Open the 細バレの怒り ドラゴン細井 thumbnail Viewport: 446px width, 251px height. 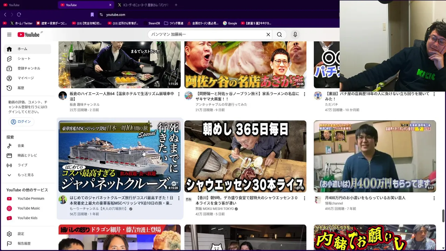[120, 237]
